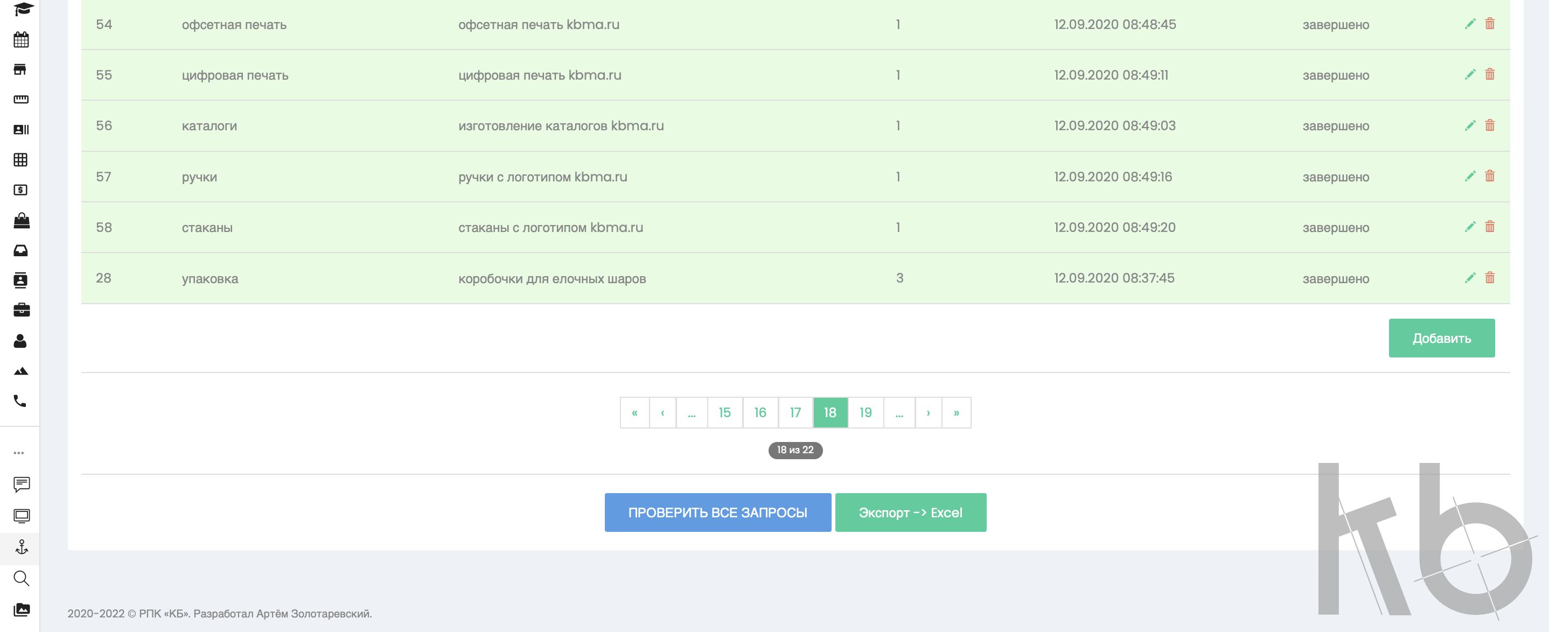Viewport: 1549px width, 632px height.
Task: Open the chat message sidebar icon
Action: click(x=21, y=484)
